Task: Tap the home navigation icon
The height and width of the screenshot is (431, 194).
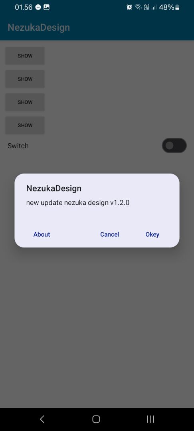Action: coord(96,419)
